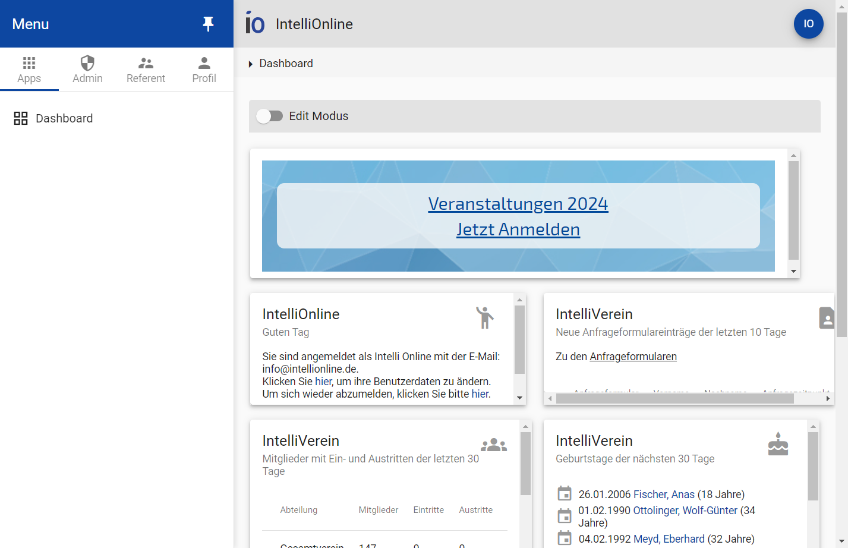The image size is (848, 548).
Task: Open member Ottolinger, Wolf-Günter
Action: tap(685, 511)
